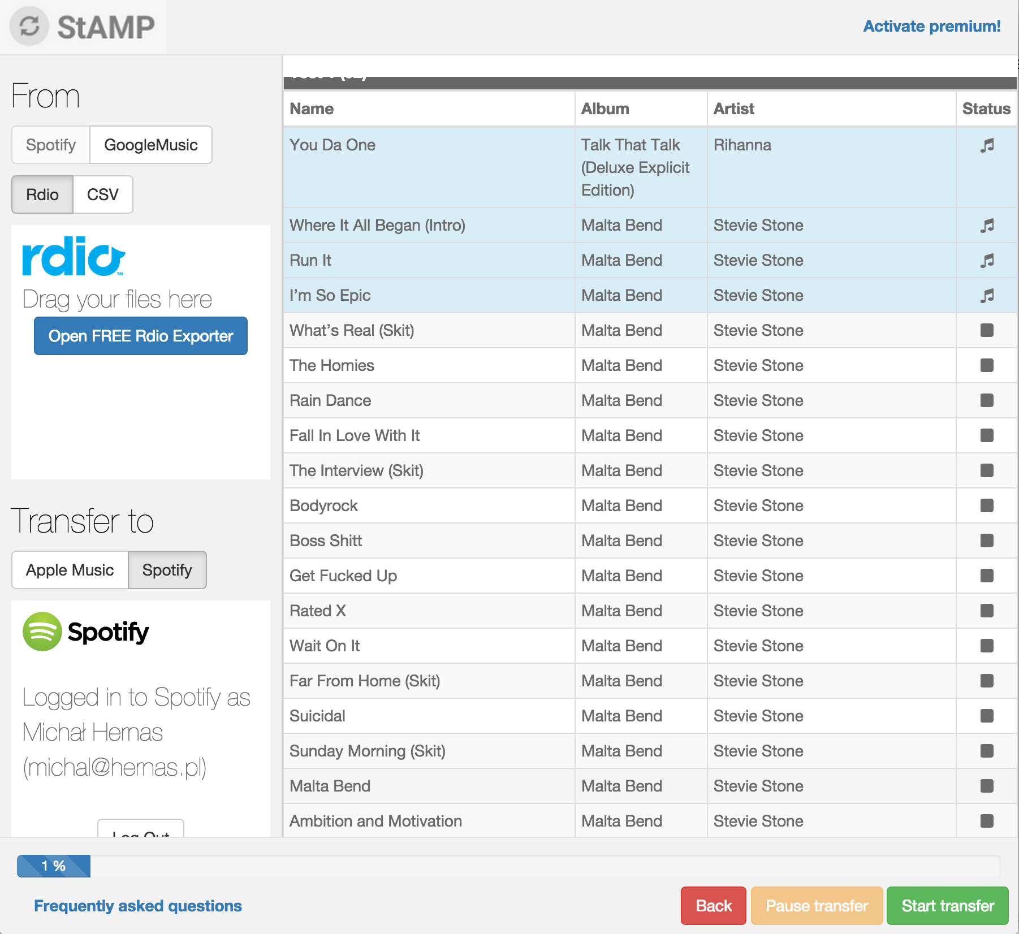Viewport: 1019px width, 934px height.
Task: Click music note status for You Da One
Action: 987,145
